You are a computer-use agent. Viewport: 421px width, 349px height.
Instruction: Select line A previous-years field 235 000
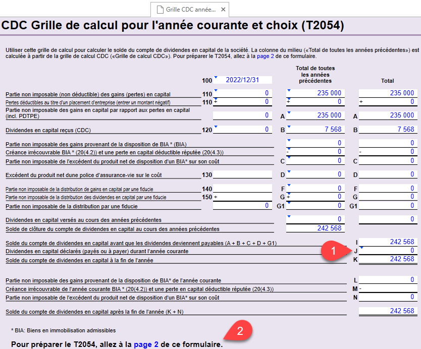(x=315, y=115)
